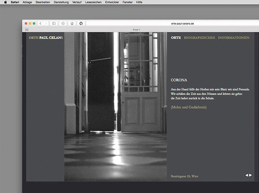Image resolution: width=259 pixels, height=193 pixels.
Task: Click the next-place right arrow
Action: pyautogui.click(x=250, y=175)
